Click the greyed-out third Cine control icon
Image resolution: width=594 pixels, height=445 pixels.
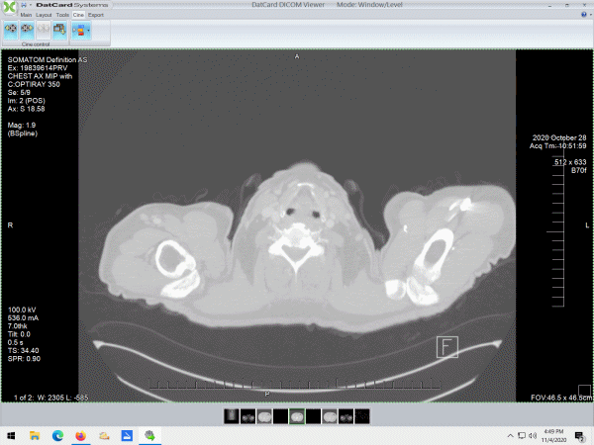click(44, 30)
